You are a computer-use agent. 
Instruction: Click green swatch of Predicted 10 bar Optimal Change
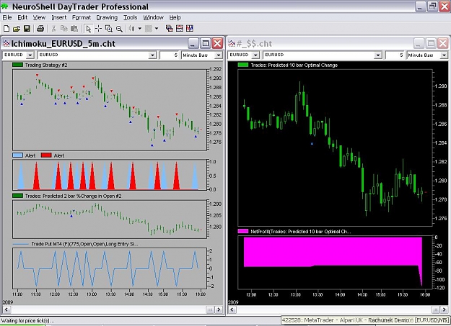[243, 65]
